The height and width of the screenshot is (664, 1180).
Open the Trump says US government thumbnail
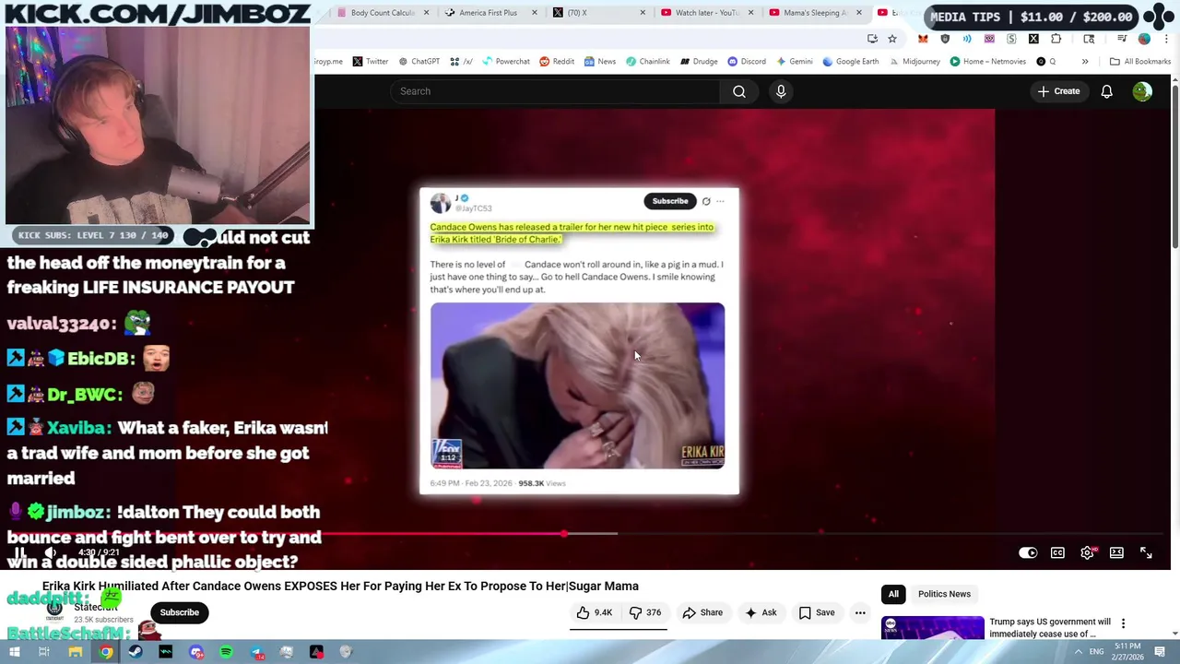click(x=932, y=628)
